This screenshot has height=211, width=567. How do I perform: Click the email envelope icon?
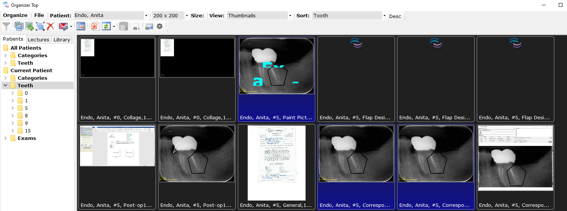click(63, 26)
